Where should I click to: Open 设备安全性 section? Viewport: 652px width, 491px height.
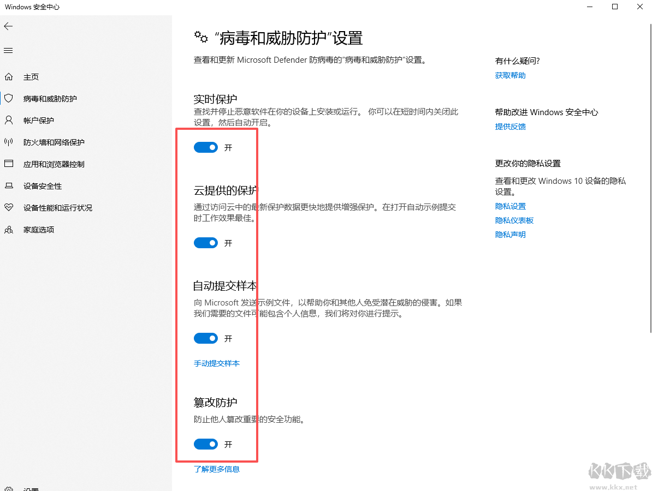pos(43,186)
